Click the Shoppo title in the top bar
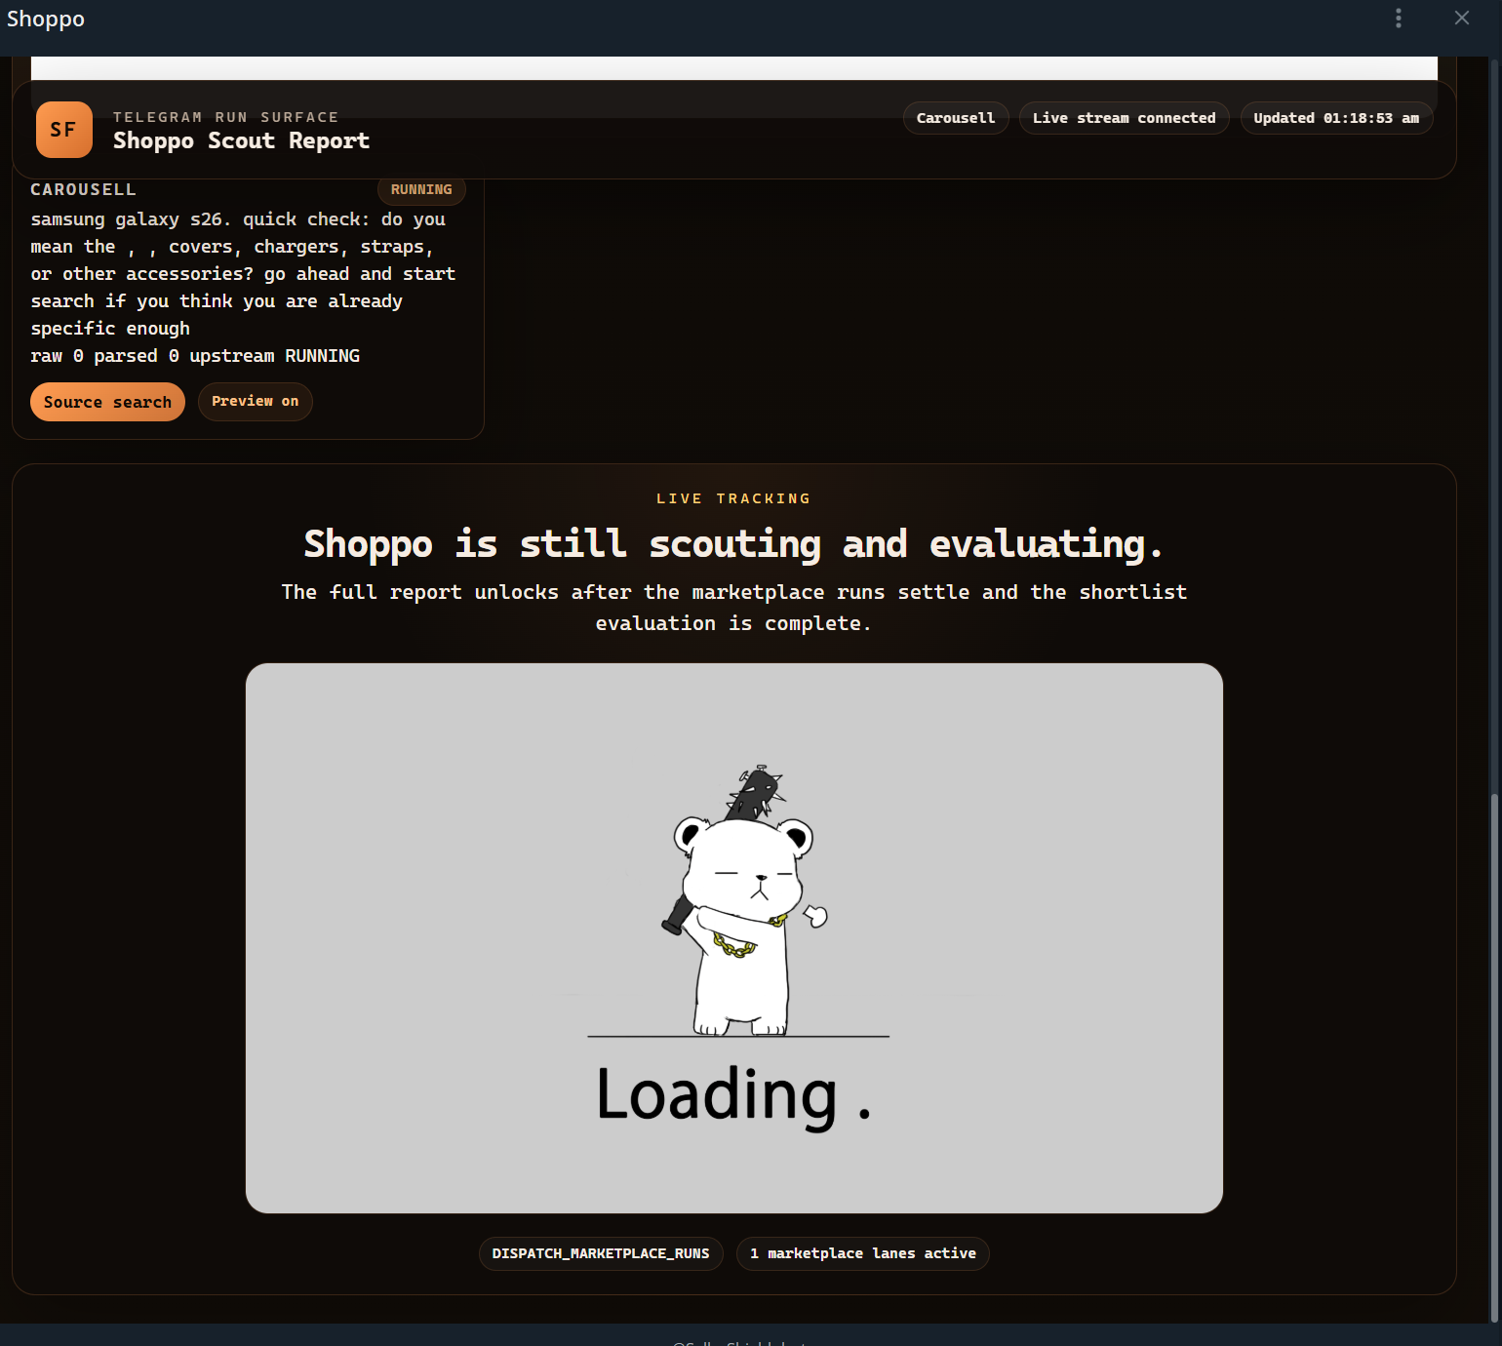This screenshot has width=1502, height=1346. click(x=44, y=18)
